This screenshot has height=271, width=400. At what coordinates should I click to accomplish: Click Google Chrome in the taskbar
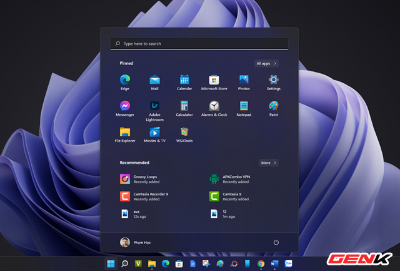(x=261, y=264)
